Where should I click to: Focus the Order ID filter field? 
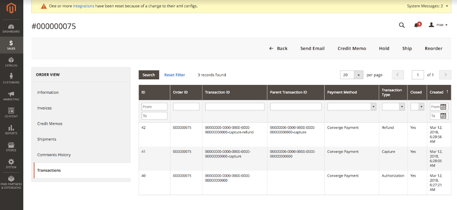pyautogui.click(x=186, y=107)
